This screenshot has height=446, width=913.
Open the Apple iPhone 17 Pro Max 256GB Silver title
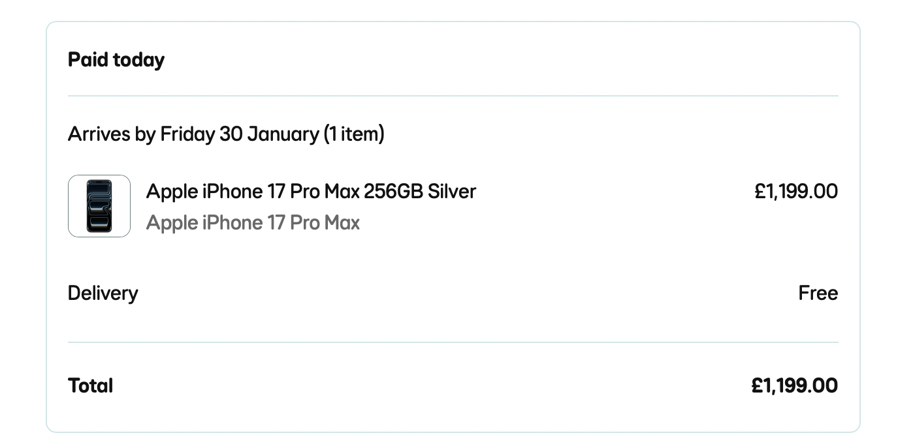[x=311, y=192]
